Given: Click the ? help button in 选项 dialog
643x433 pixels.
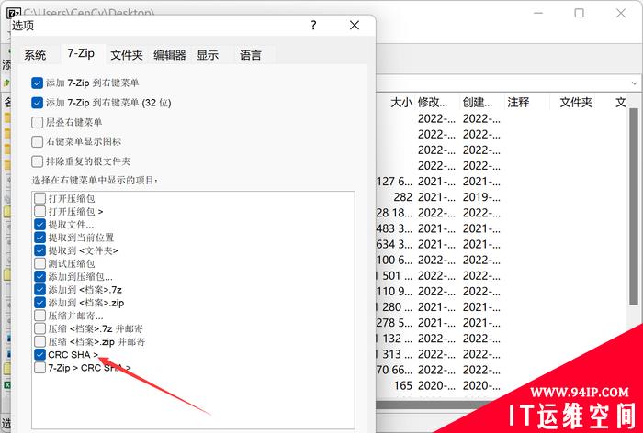Looking at the screenshot, I should pyautogui.click(x=314, y=26).
